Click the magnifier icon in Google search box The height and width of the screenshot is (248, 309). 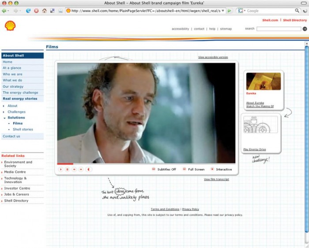[297, 11]
